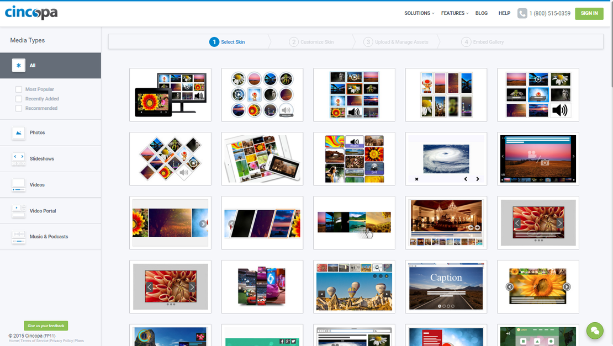This screenshot has height=346, width=613.
Task: Check the Recently Added filter
Action: pyautogui.click(x=17, y=98)
